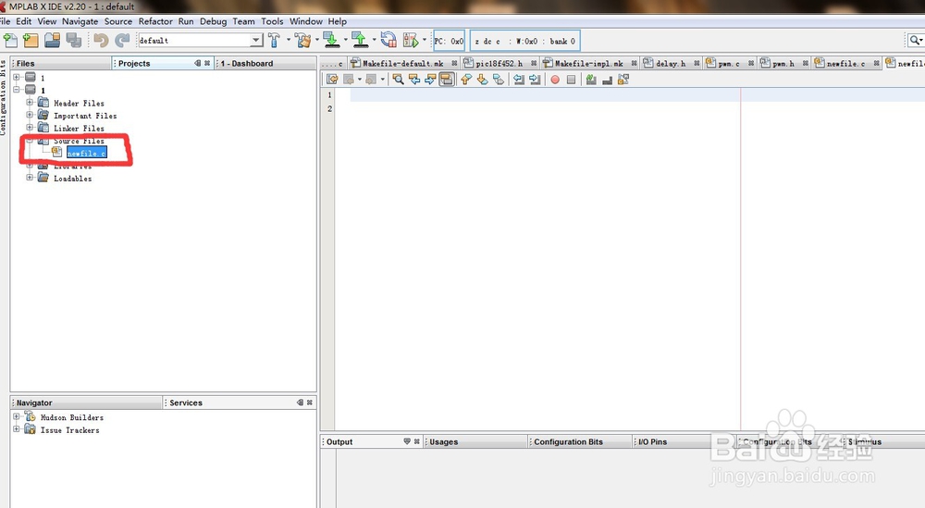Click the Shift Line Right icon
This screenshot has width=925, height=508.
click(535, 79)
